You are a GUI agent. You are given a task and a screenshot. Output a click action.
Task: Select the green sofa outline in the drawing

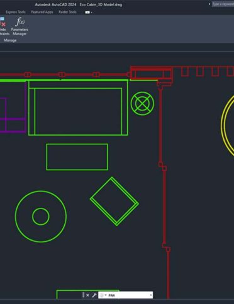pyautogui.click(x=78, y=107)
